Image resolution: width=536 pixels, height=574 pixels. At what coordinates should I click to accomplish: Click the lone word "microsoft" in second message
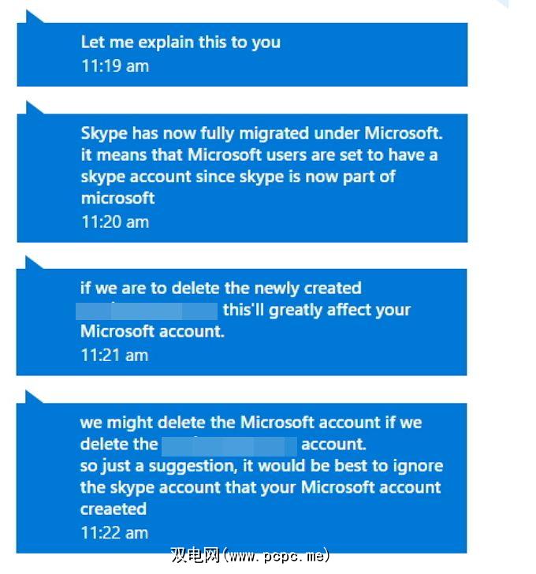[x=117, y=198]
